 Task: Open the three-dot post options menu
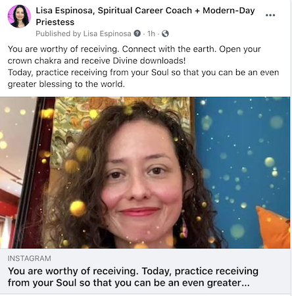pos(270,15)
